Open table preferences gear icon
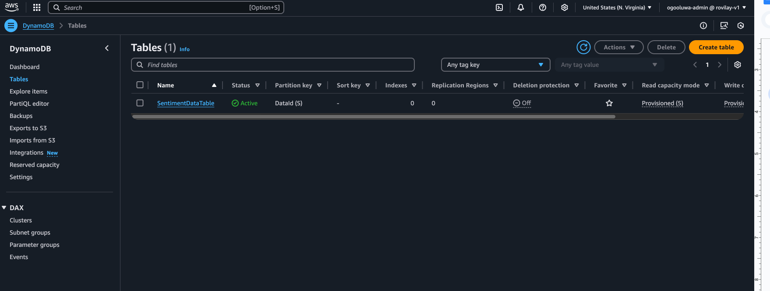Viewport: 770px width, 291px height. point(738,65)
